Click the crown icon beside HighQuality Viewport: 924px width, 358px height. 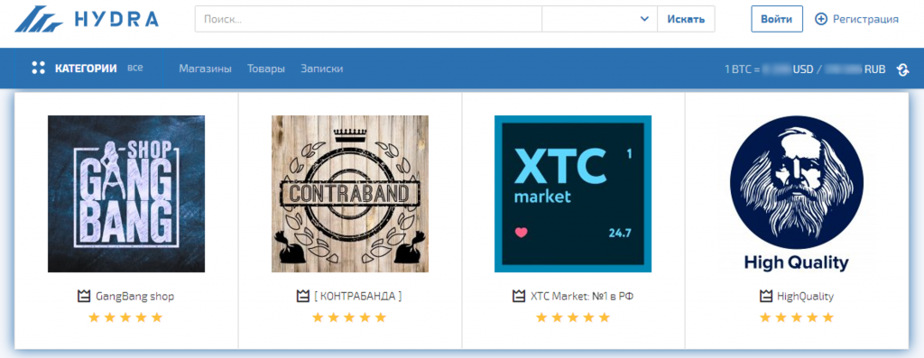tap(765, 296)
